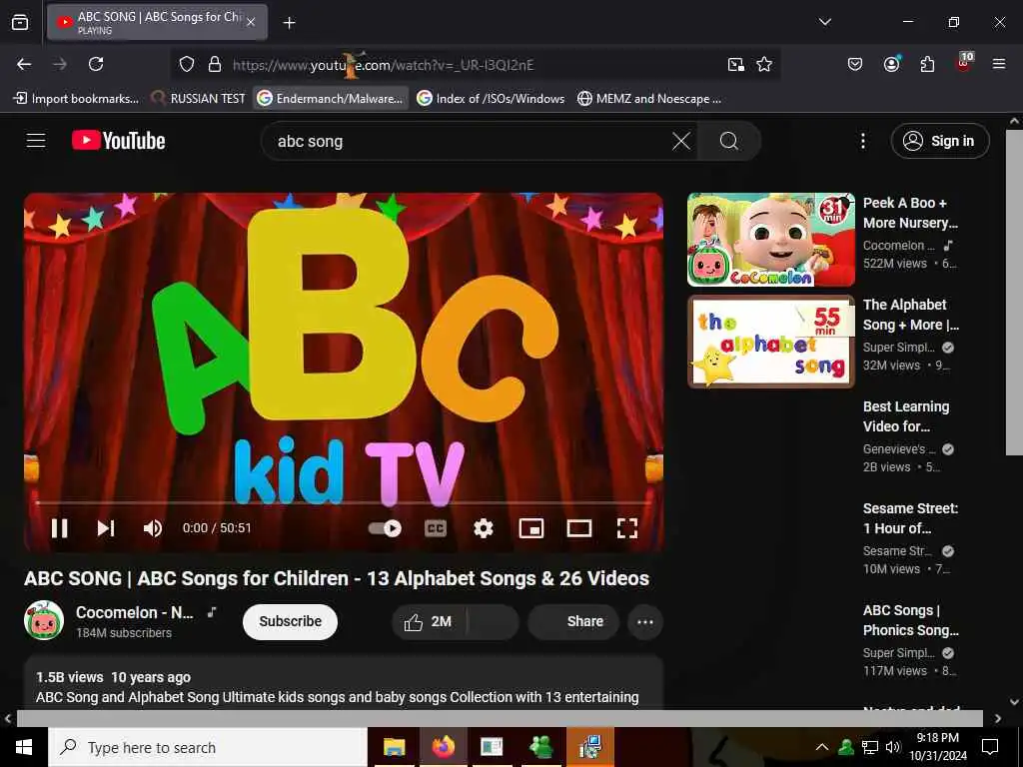Open Firefox account icon

[891, 64]
